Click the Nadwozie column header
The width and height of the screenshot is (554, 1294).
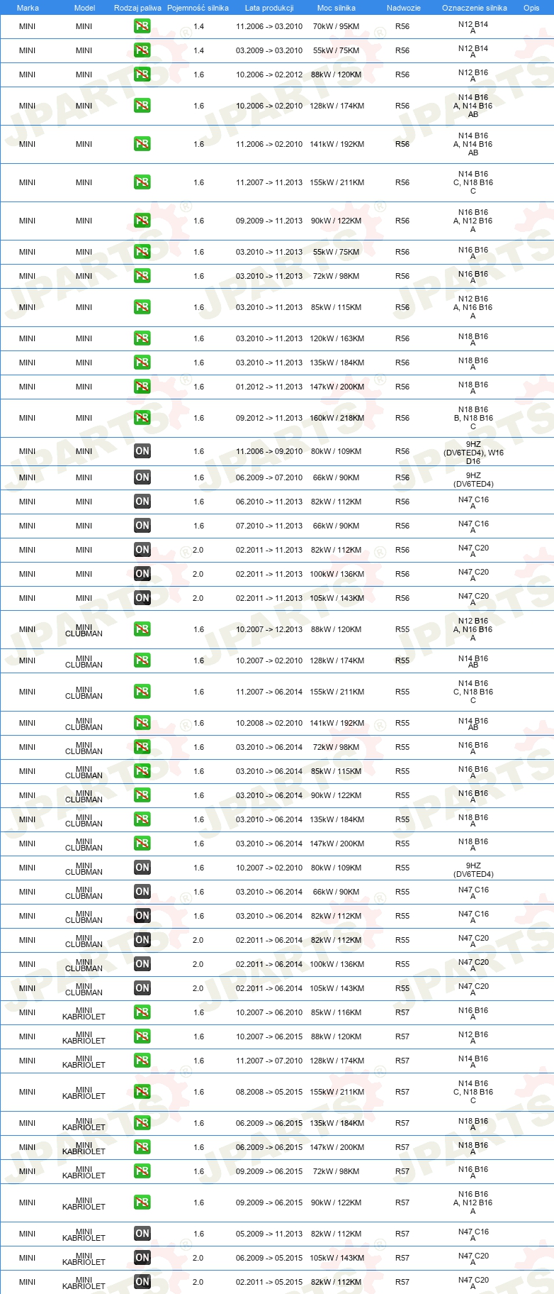click(x=404, y=8)
